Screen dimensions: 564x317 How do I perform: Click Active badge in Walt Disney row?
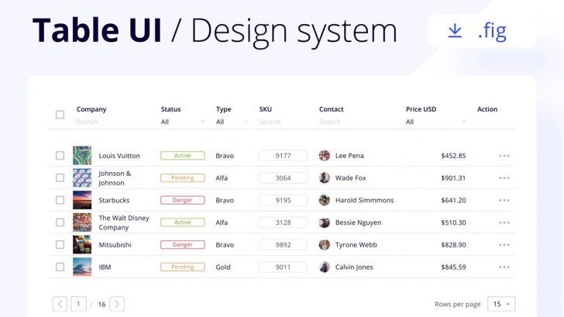(x=183, y=222)
